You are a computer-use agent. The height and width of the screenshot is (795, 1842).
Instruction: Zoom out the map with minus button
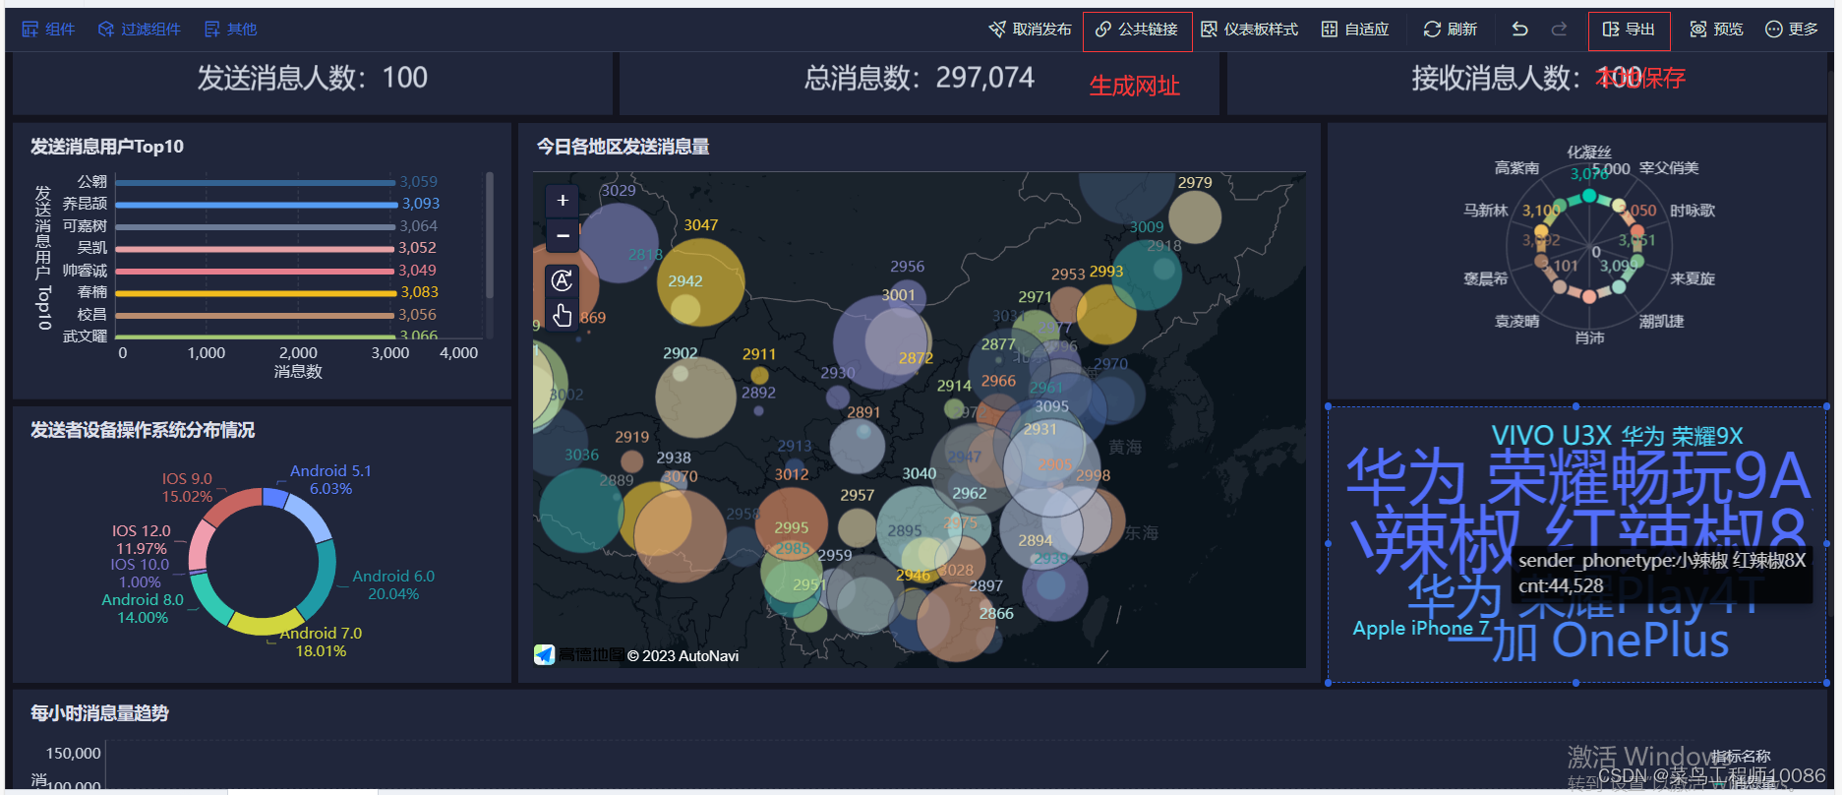tap(563, 236)
